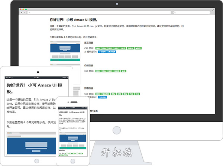223x167 pixels.
Task: Tap the blue layout thumbnail on the phone screen
Action: [73, 141]
